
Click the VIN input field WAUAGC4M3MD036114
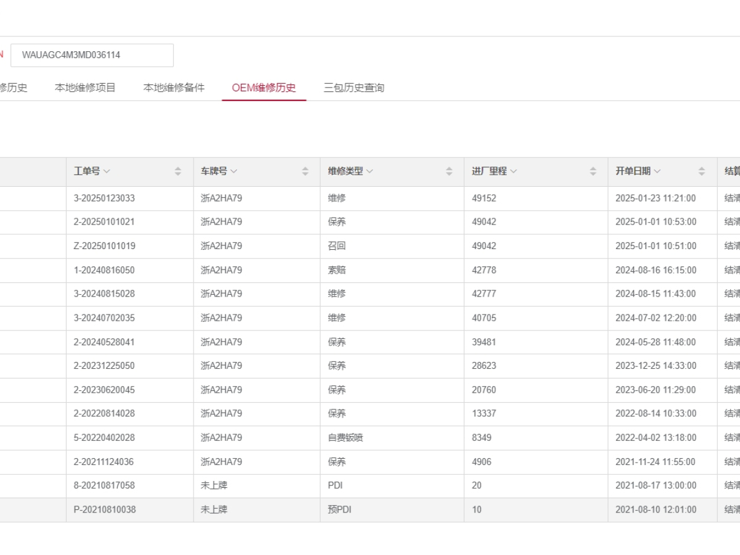click(x=92, y=55)
